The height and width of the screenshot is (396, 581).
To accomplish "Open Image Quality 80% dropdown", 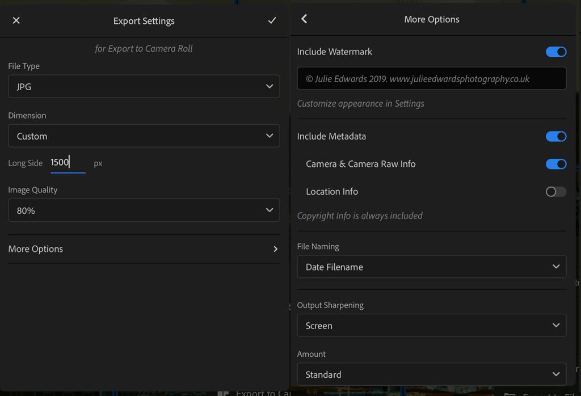I will pyautogui.click(x=144, y=210).
